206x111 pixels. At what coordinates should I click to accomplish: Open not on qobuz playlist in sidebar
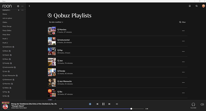click(x=7, y=18)
